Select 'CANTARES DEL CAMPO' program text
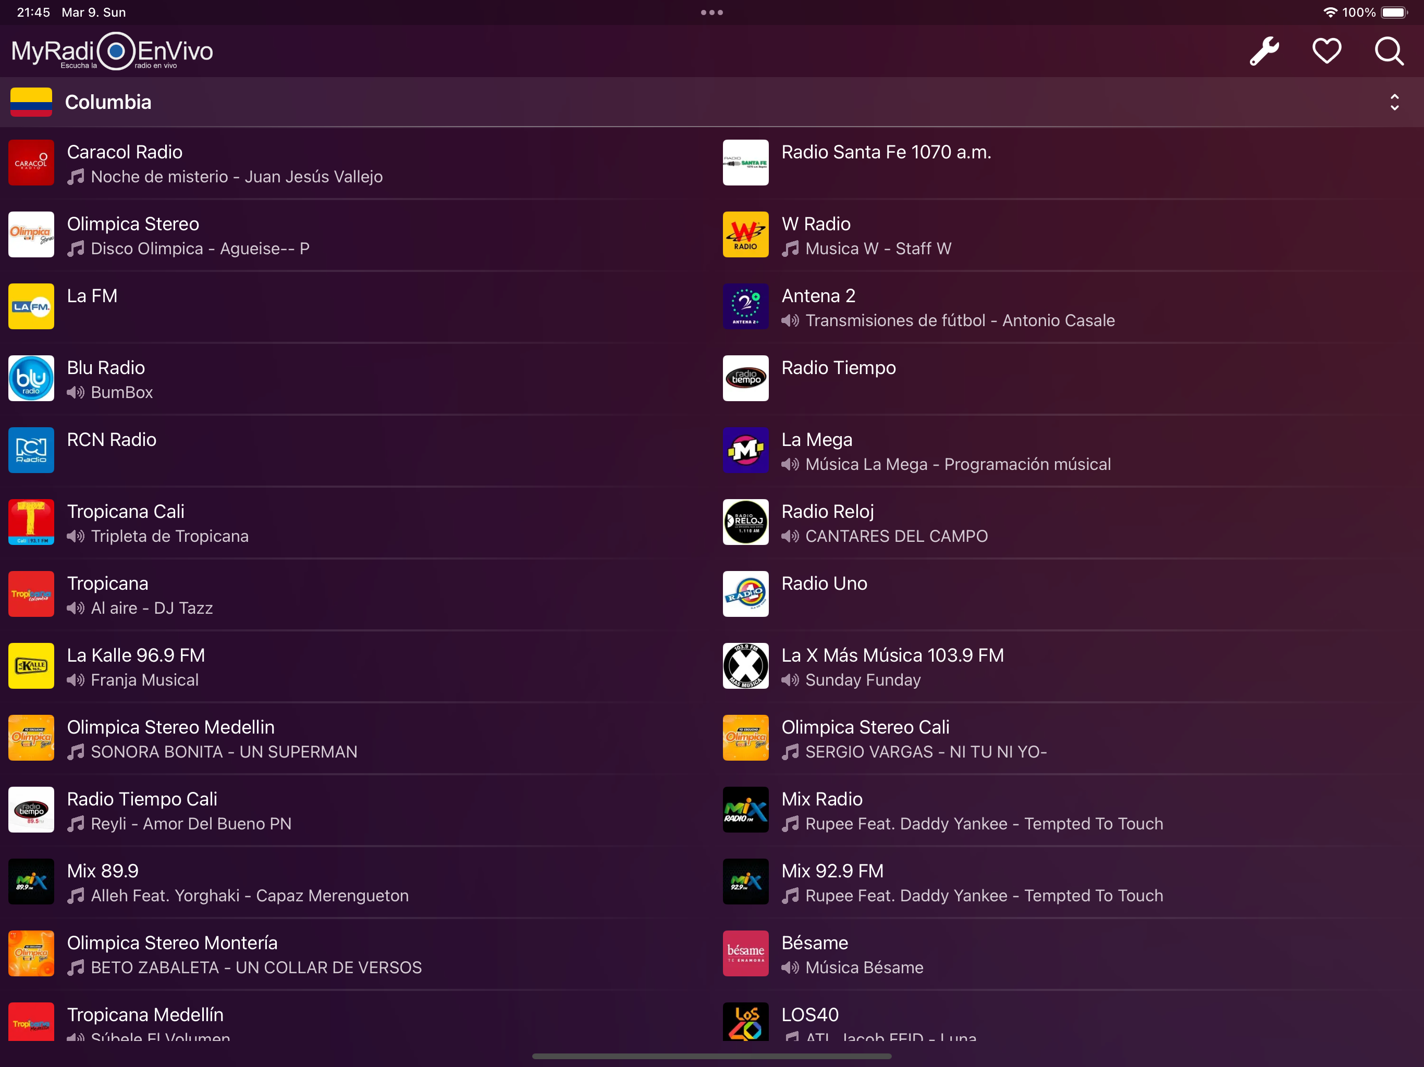The image size is (1424, 1067). [896, 536]
